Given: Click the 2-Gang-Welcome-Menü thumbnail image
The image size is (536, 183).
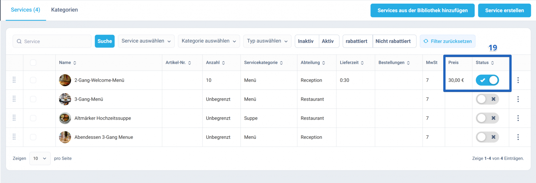Looking at the screenshot, I should 65,80.
